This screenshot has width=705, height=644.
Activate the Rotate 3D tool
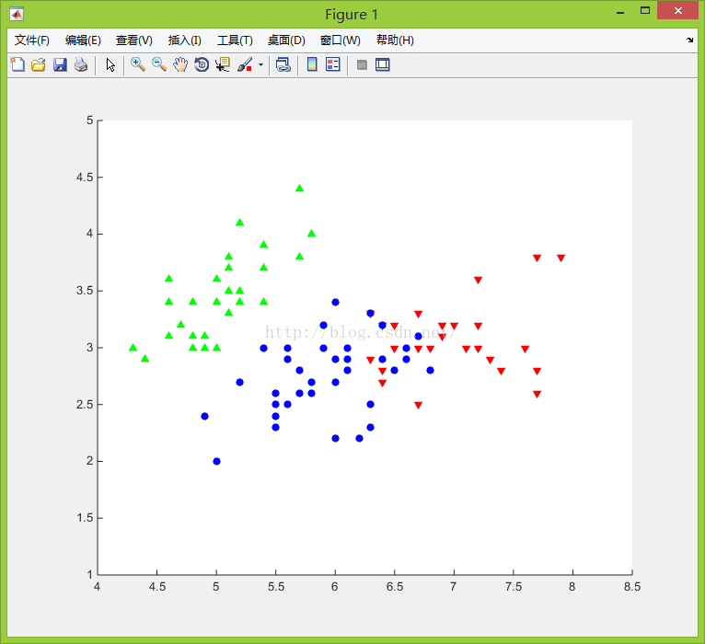202,64
